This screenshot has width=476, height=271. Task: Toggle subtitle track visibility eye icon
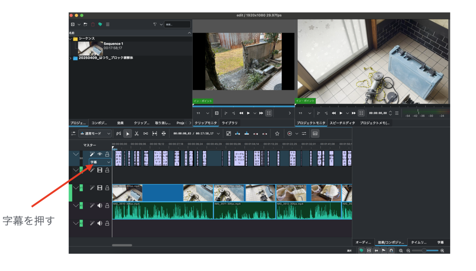(x=100, y=154)
